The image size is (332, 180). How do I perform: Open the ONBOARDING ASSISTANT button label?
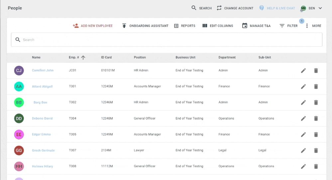(149, 26)
